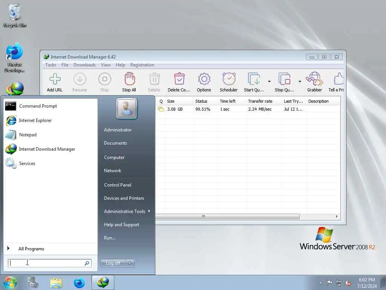Click the queue folder icon in download row

click(x=161, y=109)
